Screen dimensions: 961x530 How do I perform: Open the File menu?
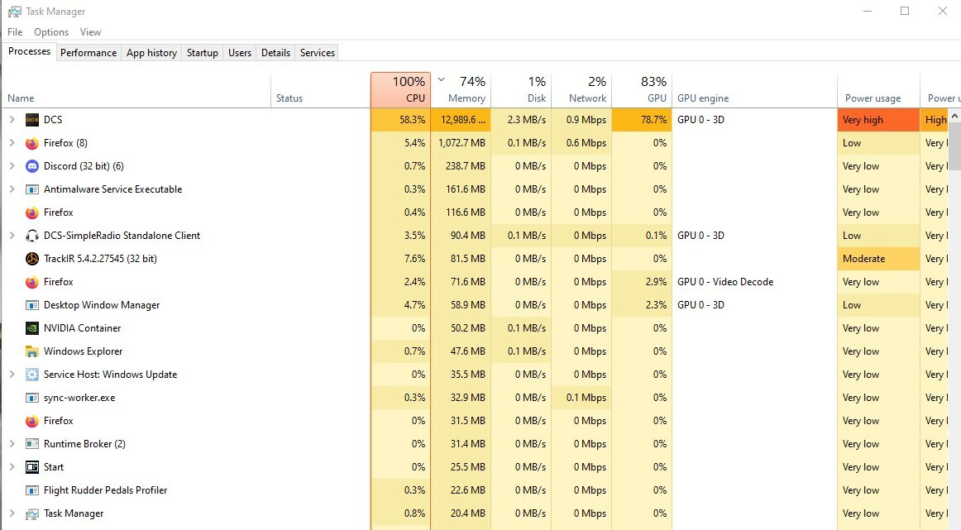tap(15, 32)
